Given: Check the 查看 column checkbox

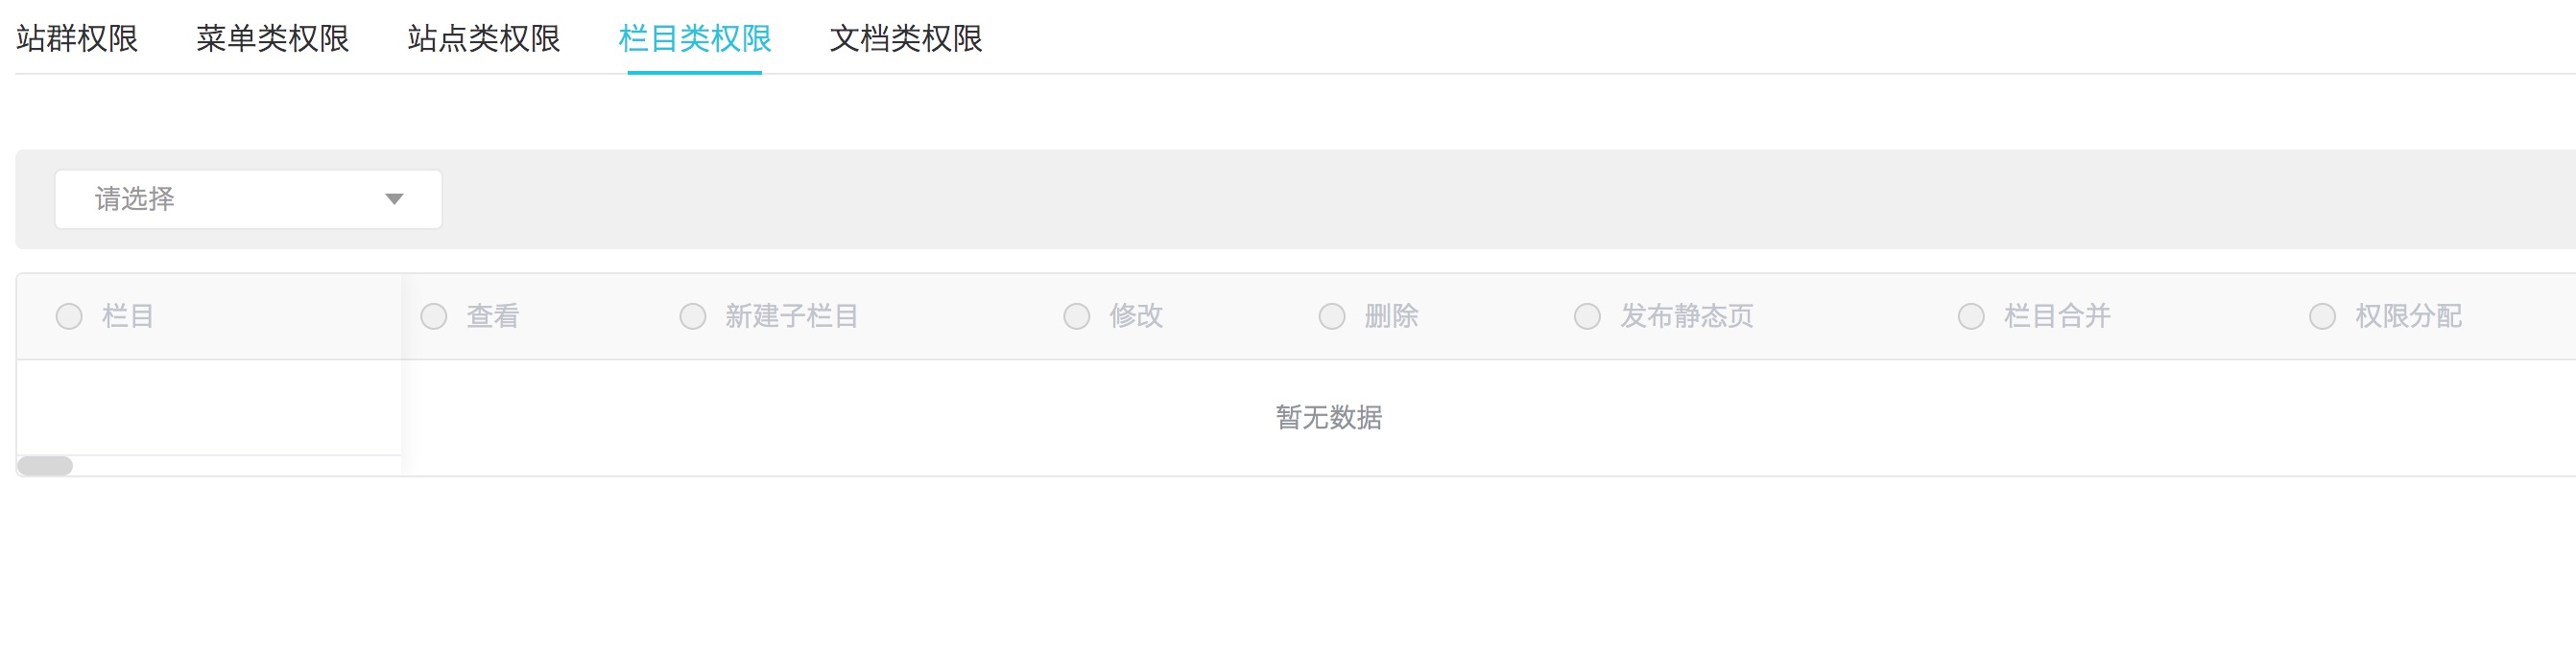Looking at the screenshot, I should coord(434,317).
